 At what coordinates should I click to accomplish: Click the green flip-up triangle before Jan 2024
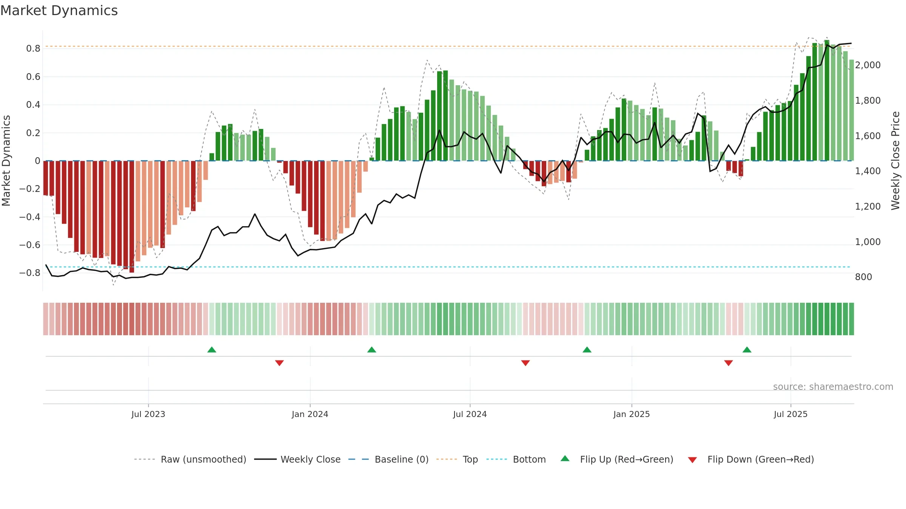[x=212, y=350]
